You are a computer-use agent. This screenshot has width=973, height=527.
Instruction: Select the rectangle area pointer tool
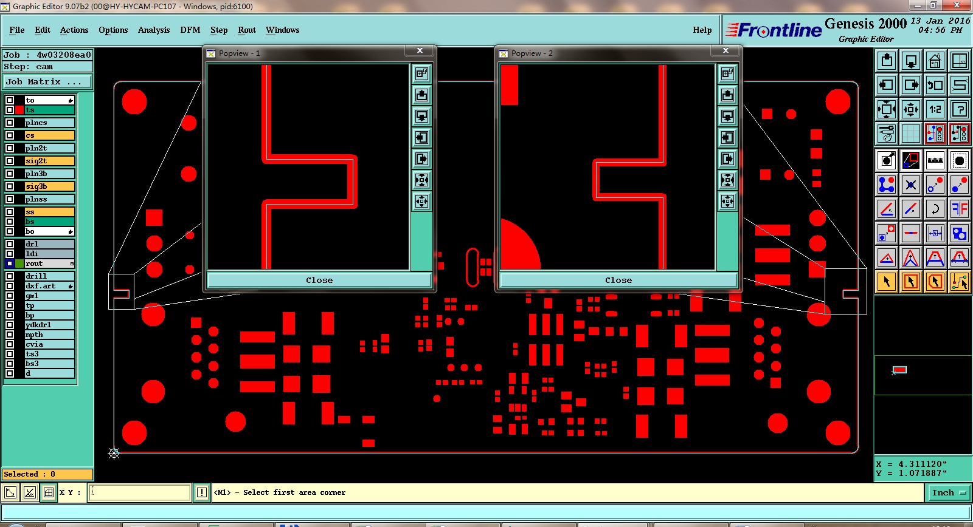pos(911,282)
